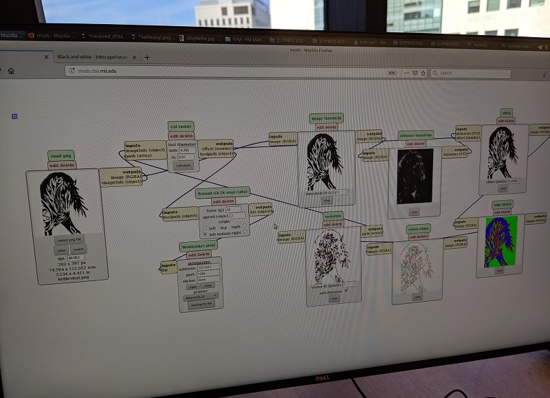Toggle the sort distance checkbox in vectorize

pyautogui.click(x=346, y=290)
